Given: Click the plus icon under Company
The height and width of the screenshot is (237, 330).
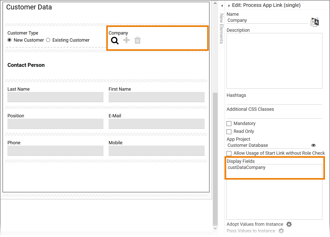Looking at the screenshot, I should (126, 40).
